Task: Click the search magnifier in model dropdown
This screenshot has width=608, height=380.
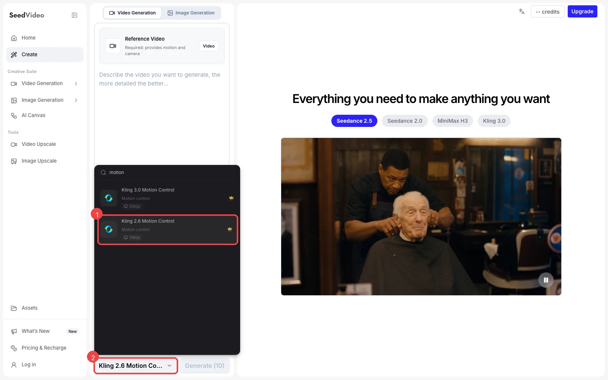Action: 103,173
